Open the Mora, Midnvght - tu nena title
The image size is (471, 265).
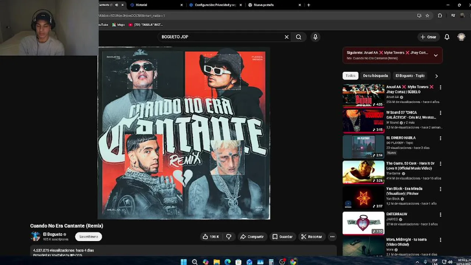[x=406, y=242]
